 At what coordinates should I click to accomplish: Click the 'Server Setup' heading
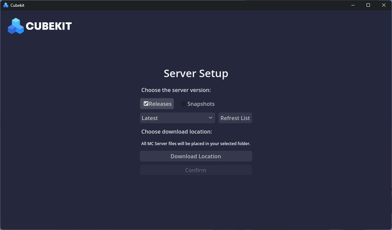pyautogui.click(x=196, y=73)
